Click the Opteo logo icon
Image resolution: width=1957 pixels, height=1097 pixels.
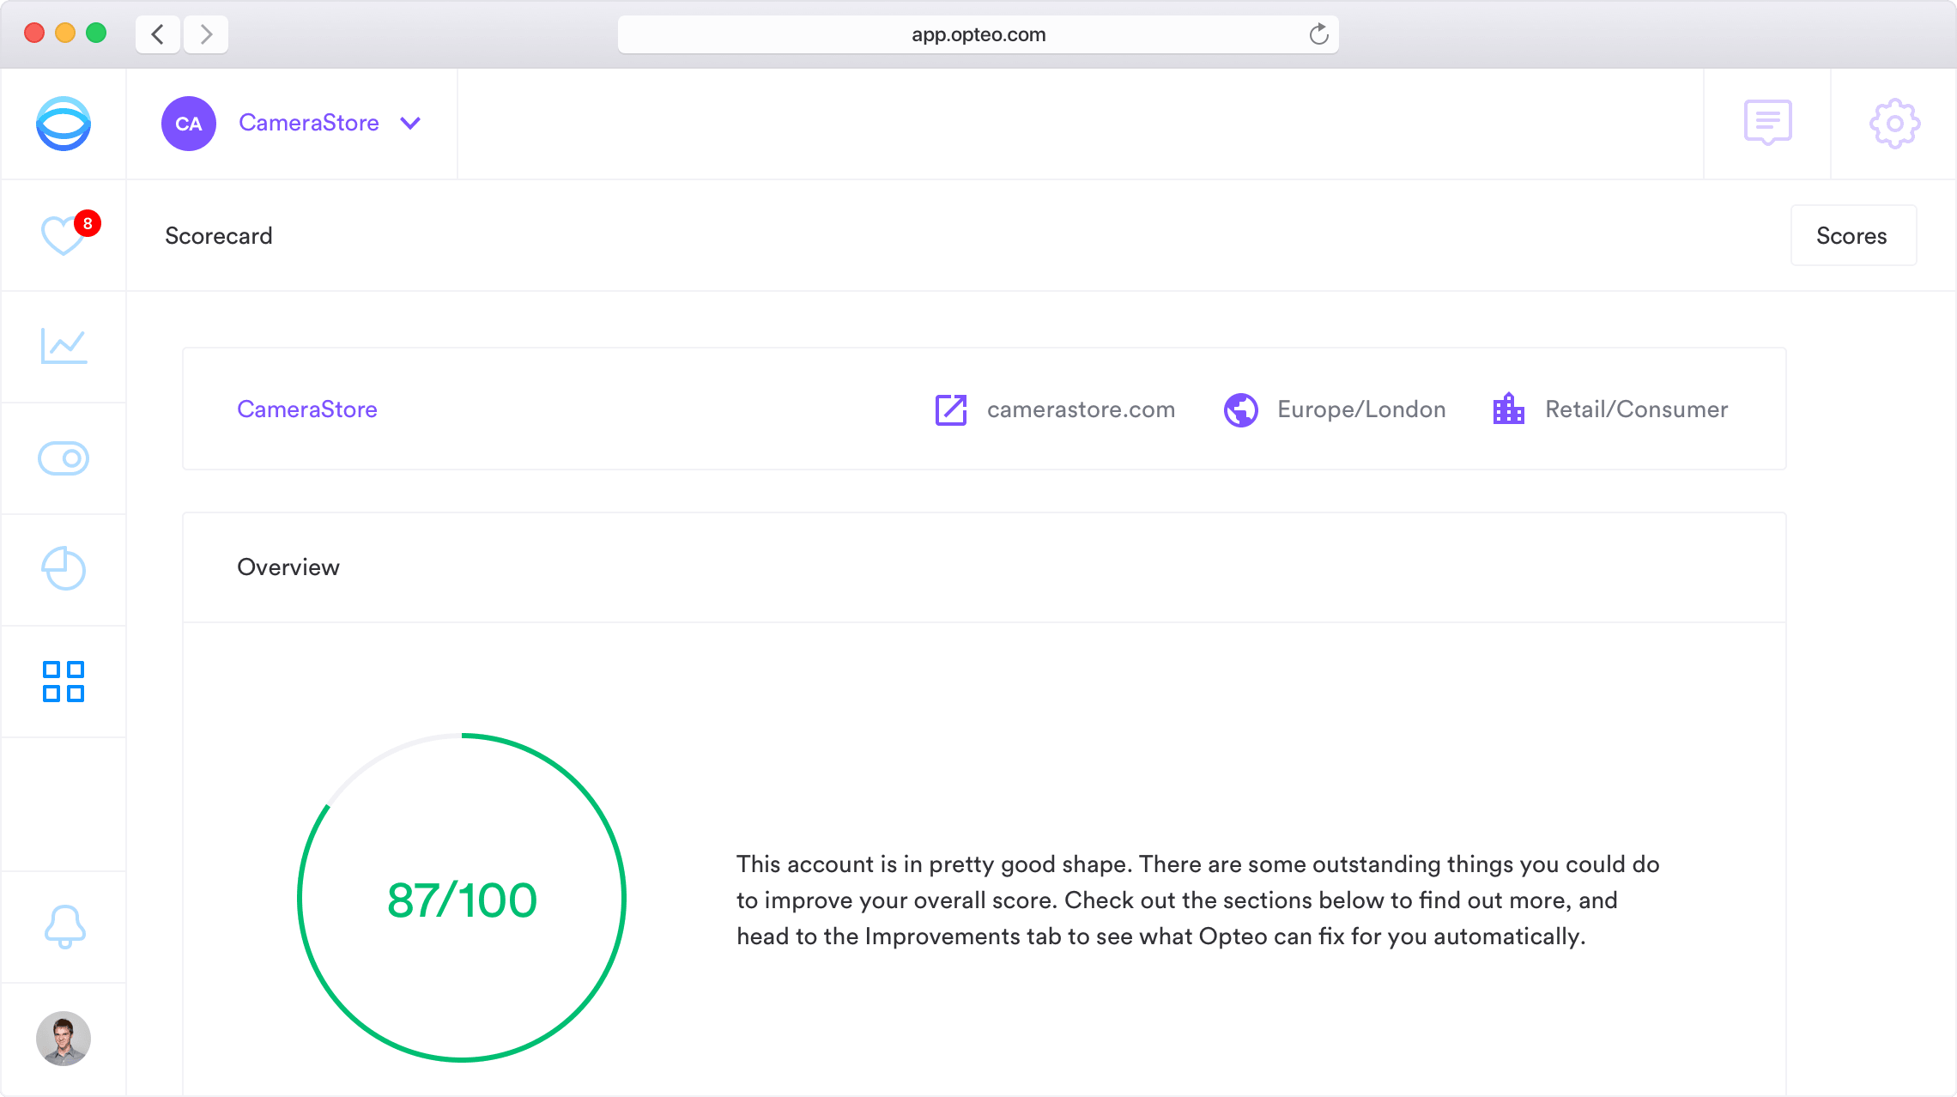(x=64, y=124)
